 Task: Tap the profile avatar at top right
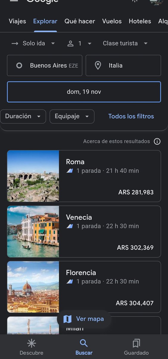(156, 2)
